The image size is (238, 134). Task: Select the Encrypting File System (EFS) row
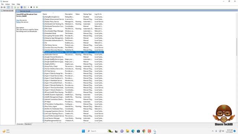point(73,36)
